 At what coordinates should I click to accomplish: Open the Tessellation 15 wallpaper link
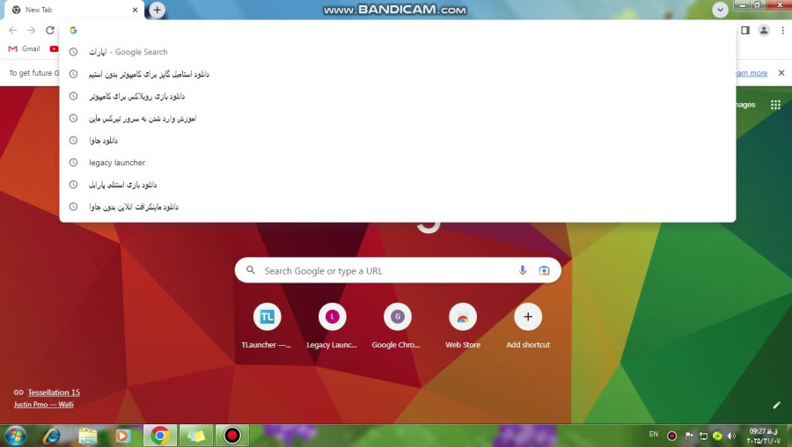pyautogui.click(x=54, y=392)
